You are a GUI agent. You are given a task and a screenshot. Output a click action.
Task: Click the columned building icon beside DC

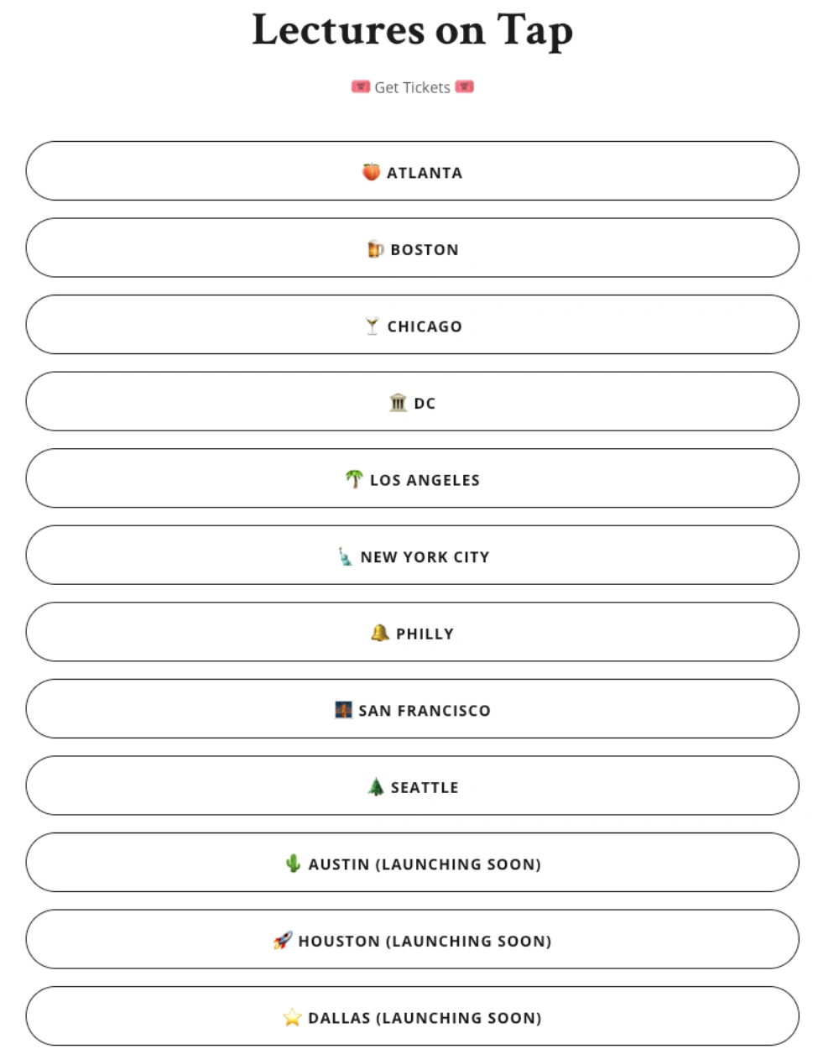coord(399,403)
